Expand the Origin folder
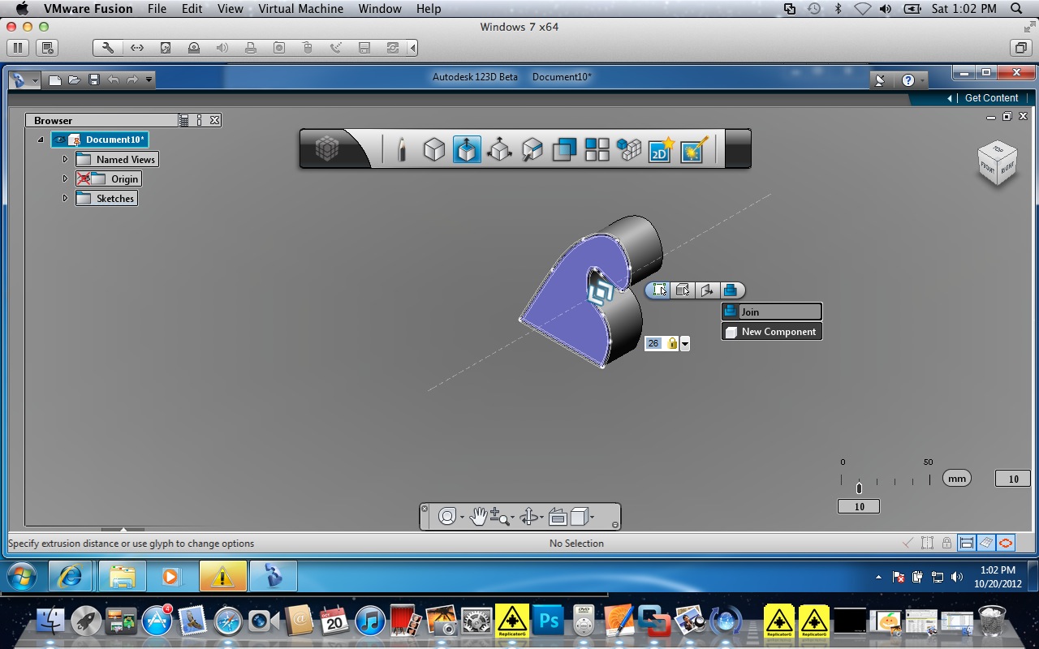Screen dimensions: 1039x649 [65, 178]
